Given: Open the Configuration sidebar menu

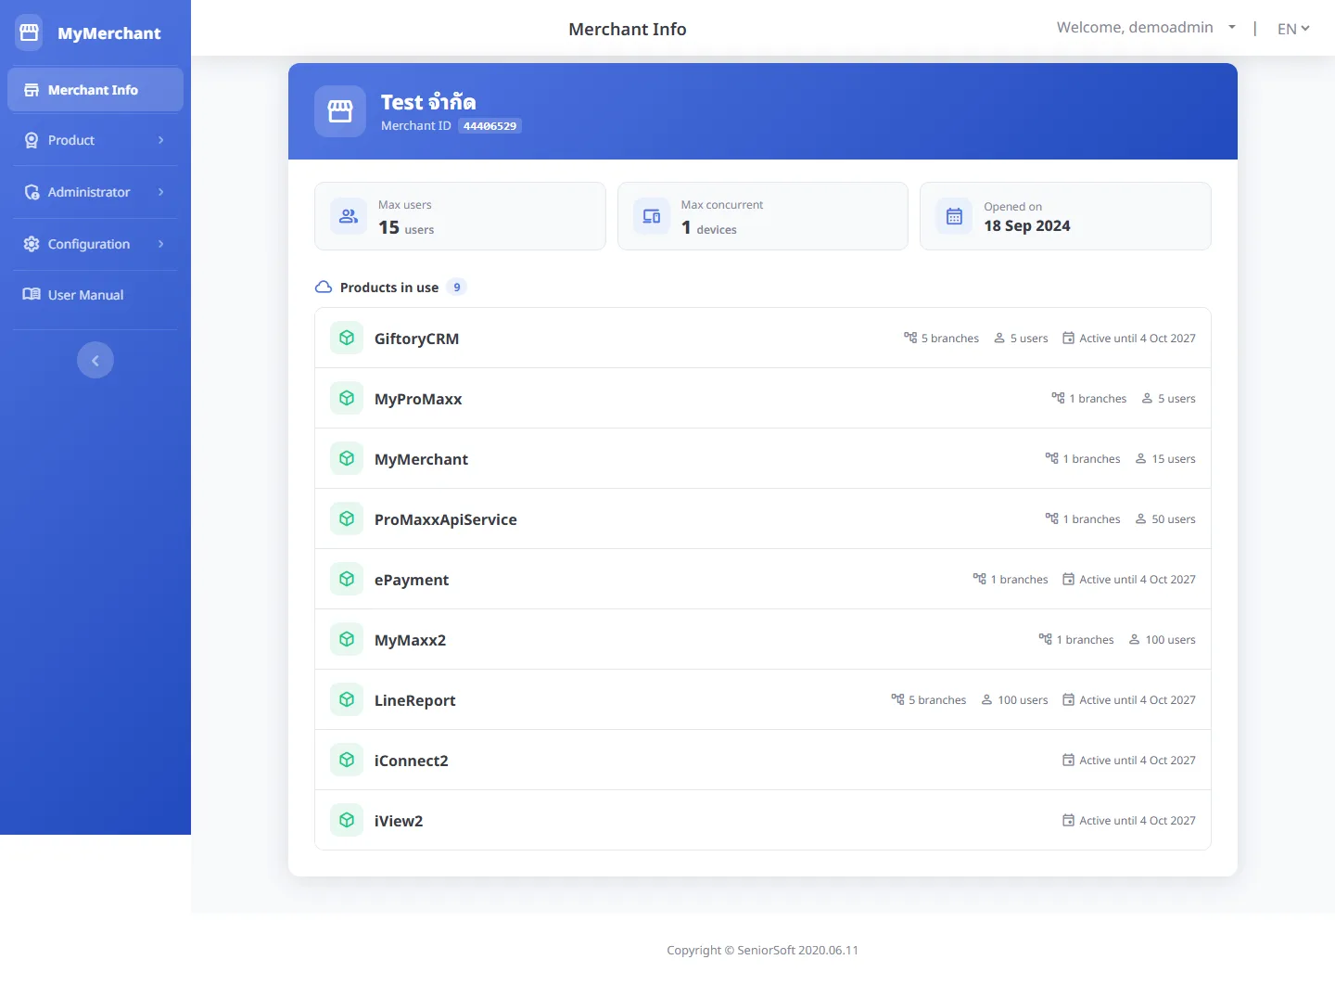Looking at the screenshot, I should [x=95, y=244].
